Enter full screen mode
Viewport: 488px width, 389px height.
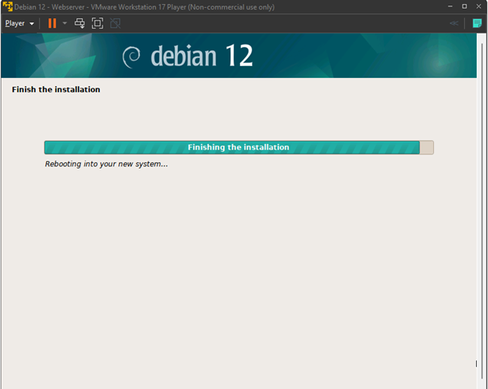tap(97, 23)
